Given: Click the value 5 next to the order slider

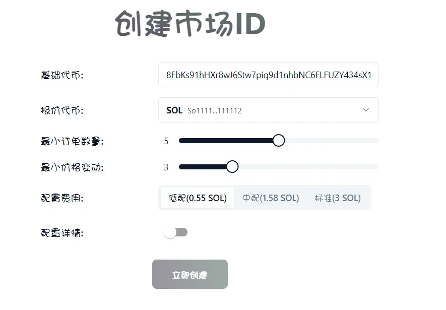Looking at the screenshot, I should pos(166,141).
